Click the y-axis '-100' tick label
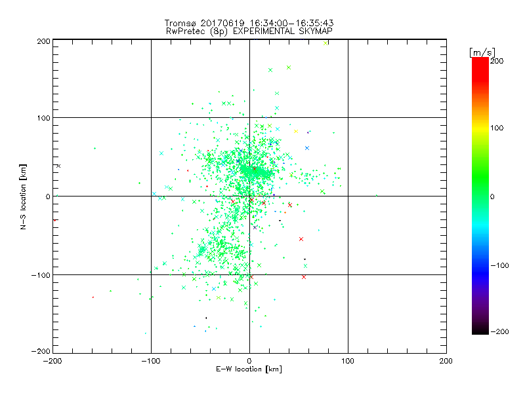 point(41,275)
